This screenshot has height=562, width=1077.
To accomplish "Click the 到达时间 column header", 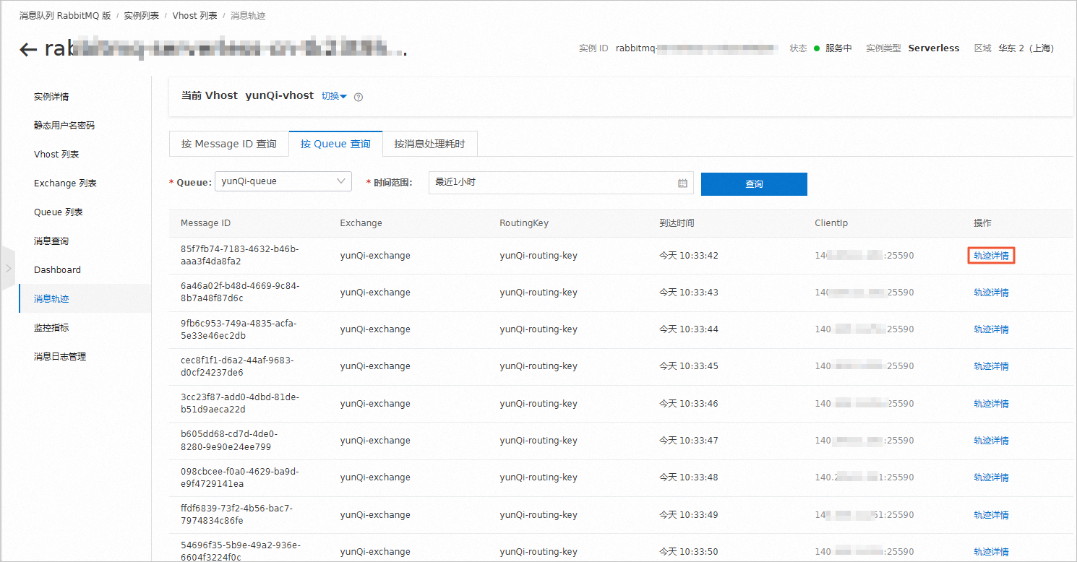I will (x=677, y=223).
